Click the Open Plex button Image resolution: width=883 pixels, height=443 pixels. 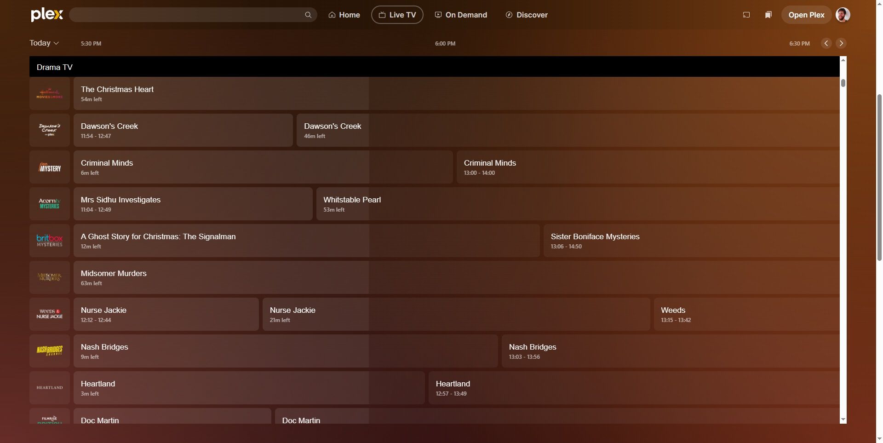pyautogui.click(x=806, y=15)
